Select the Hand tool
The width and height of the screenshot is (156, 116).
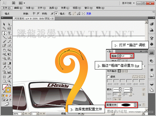[x=4, y=81]
